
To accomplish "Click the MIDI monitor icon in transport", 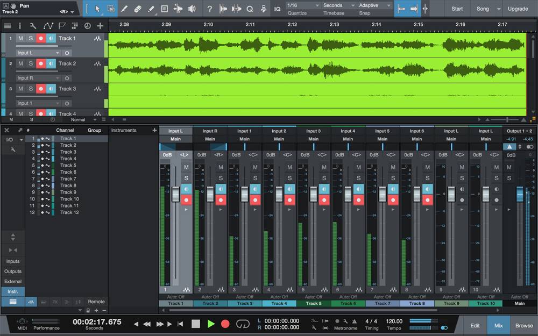I will [x=22, y=321].
